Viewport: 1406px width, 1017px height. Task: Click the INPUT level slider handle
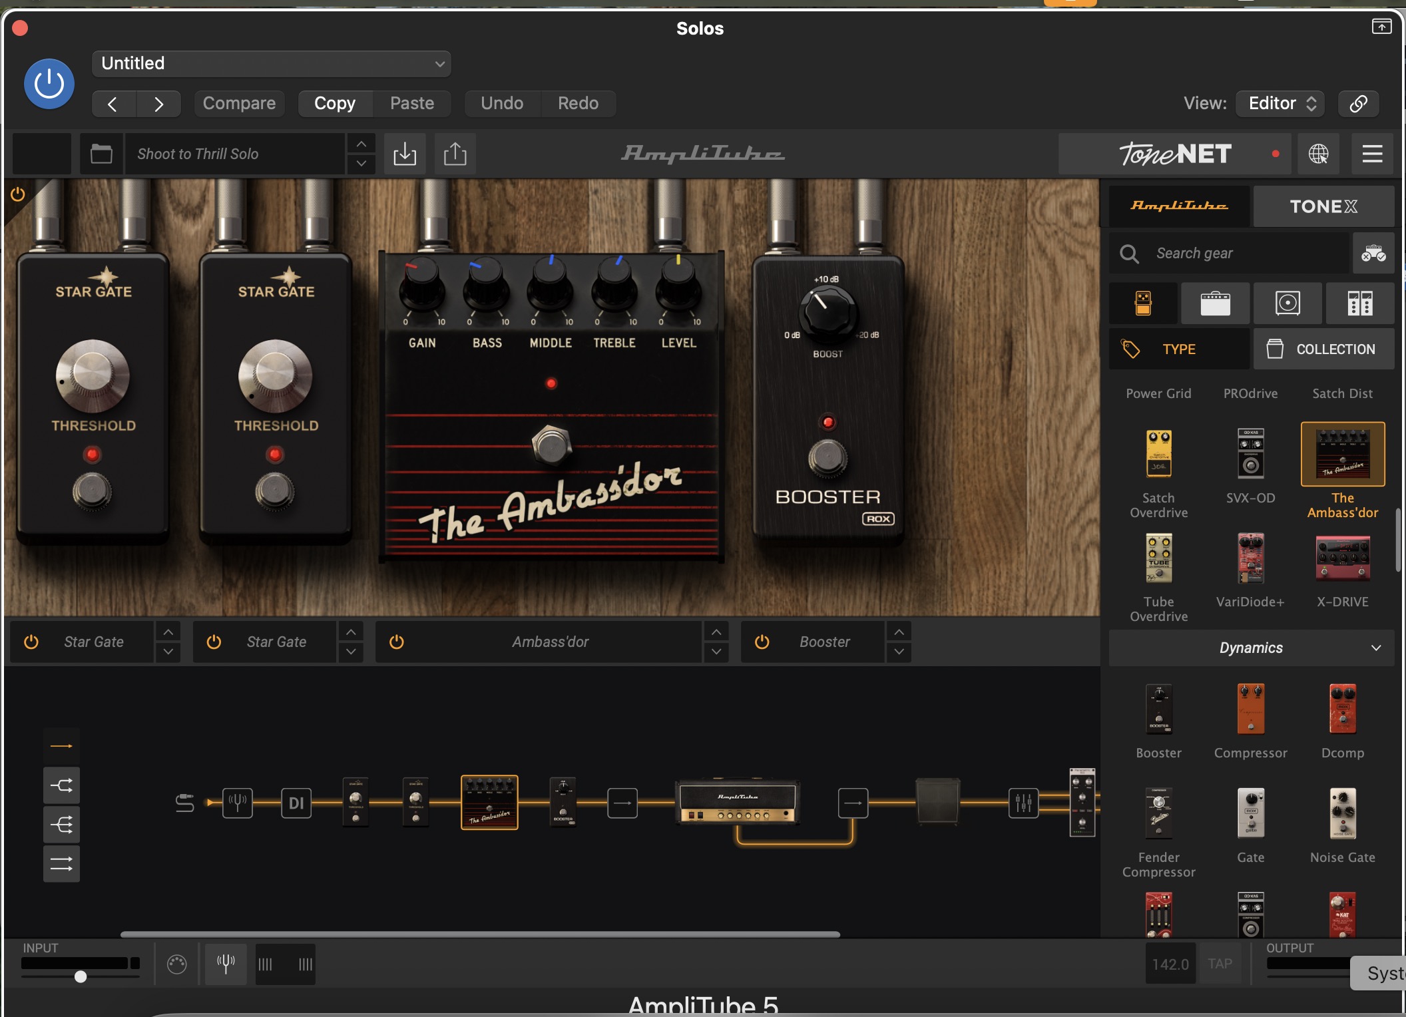tap(81, 976)
